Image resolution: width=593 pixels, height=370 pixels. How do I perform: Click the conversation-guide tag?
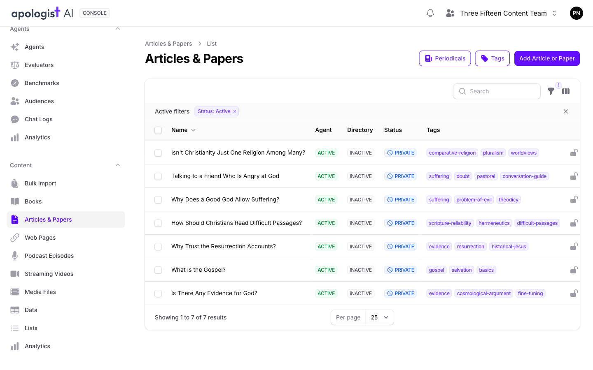coord(525,176)
